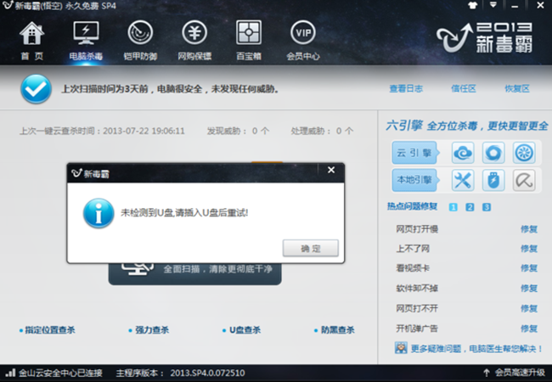Viewport: 552px width, 382px height.
Task: Click the USB drive engine icon
Action: (x=493, y=180)
